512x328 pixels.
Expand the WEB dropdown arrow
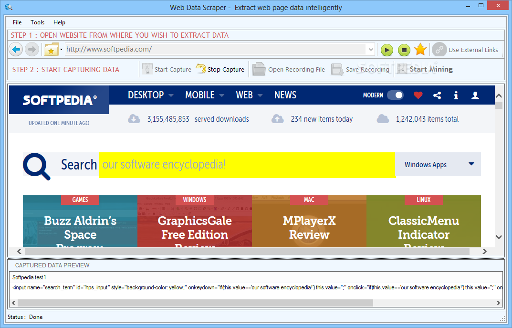coord(260,95)
